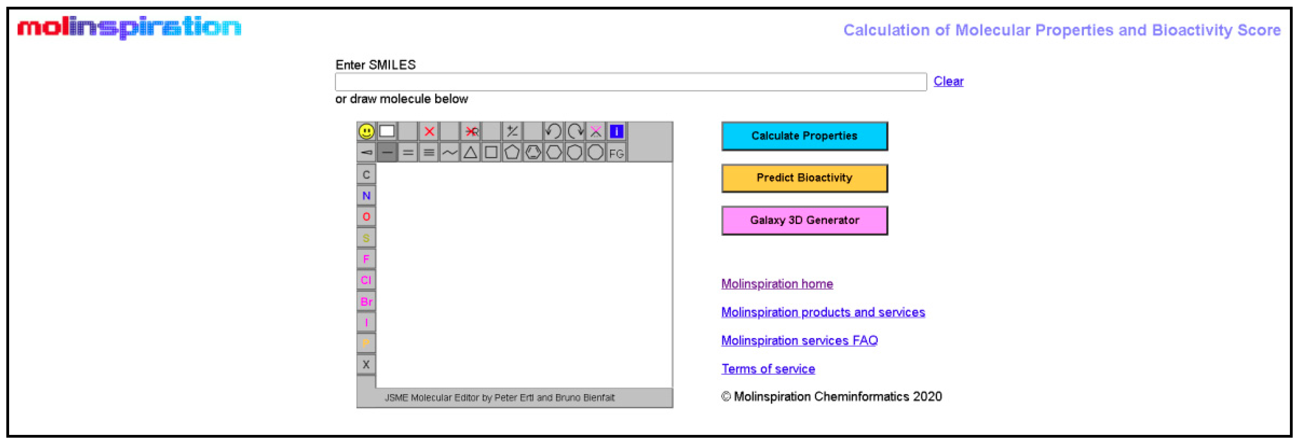The width and height of the screenshot is (1301, 444).
Task: Select the oxygen O atom button
Action: click(x=366, y=217)
